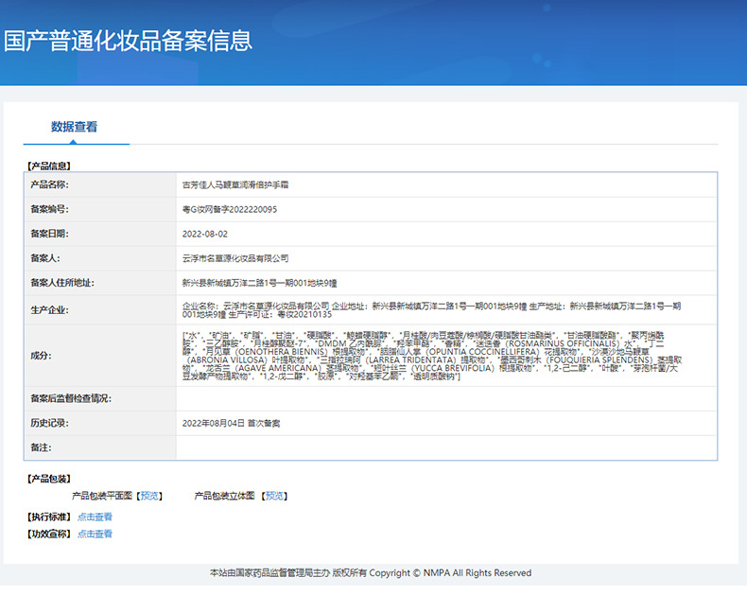Click the 备案日期 row label

[49, 234]
